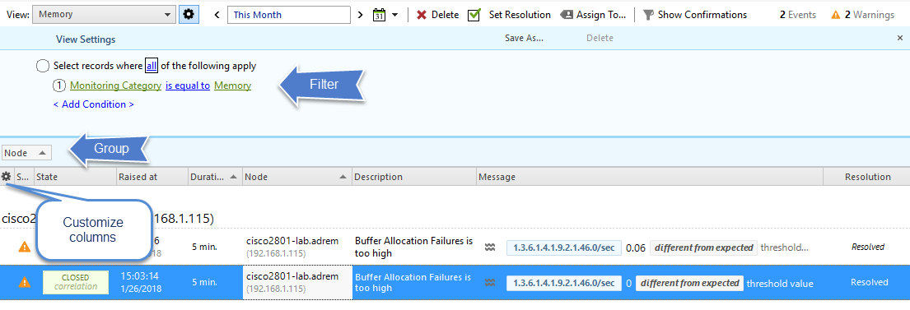This screenshot has height=310, width=910.
Task: Change the 'all' match operator link
Action: 152,66
